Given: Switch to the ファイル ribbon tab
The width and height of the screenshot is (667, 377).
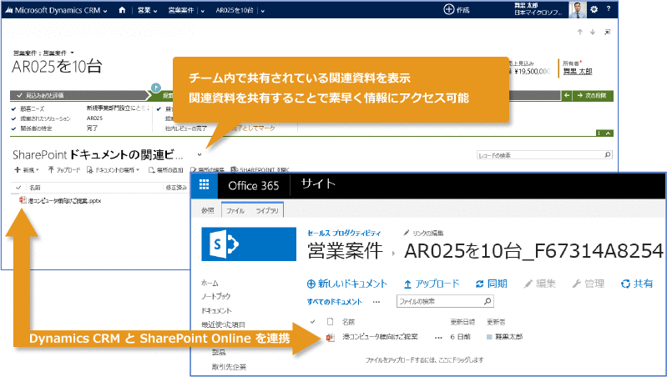Looking at the screenshot, I should click(235, 211).
